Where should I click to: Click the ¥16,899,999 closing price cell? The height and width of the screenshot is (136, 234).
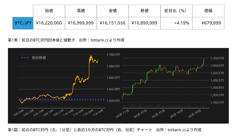click(x=145, y=23)
